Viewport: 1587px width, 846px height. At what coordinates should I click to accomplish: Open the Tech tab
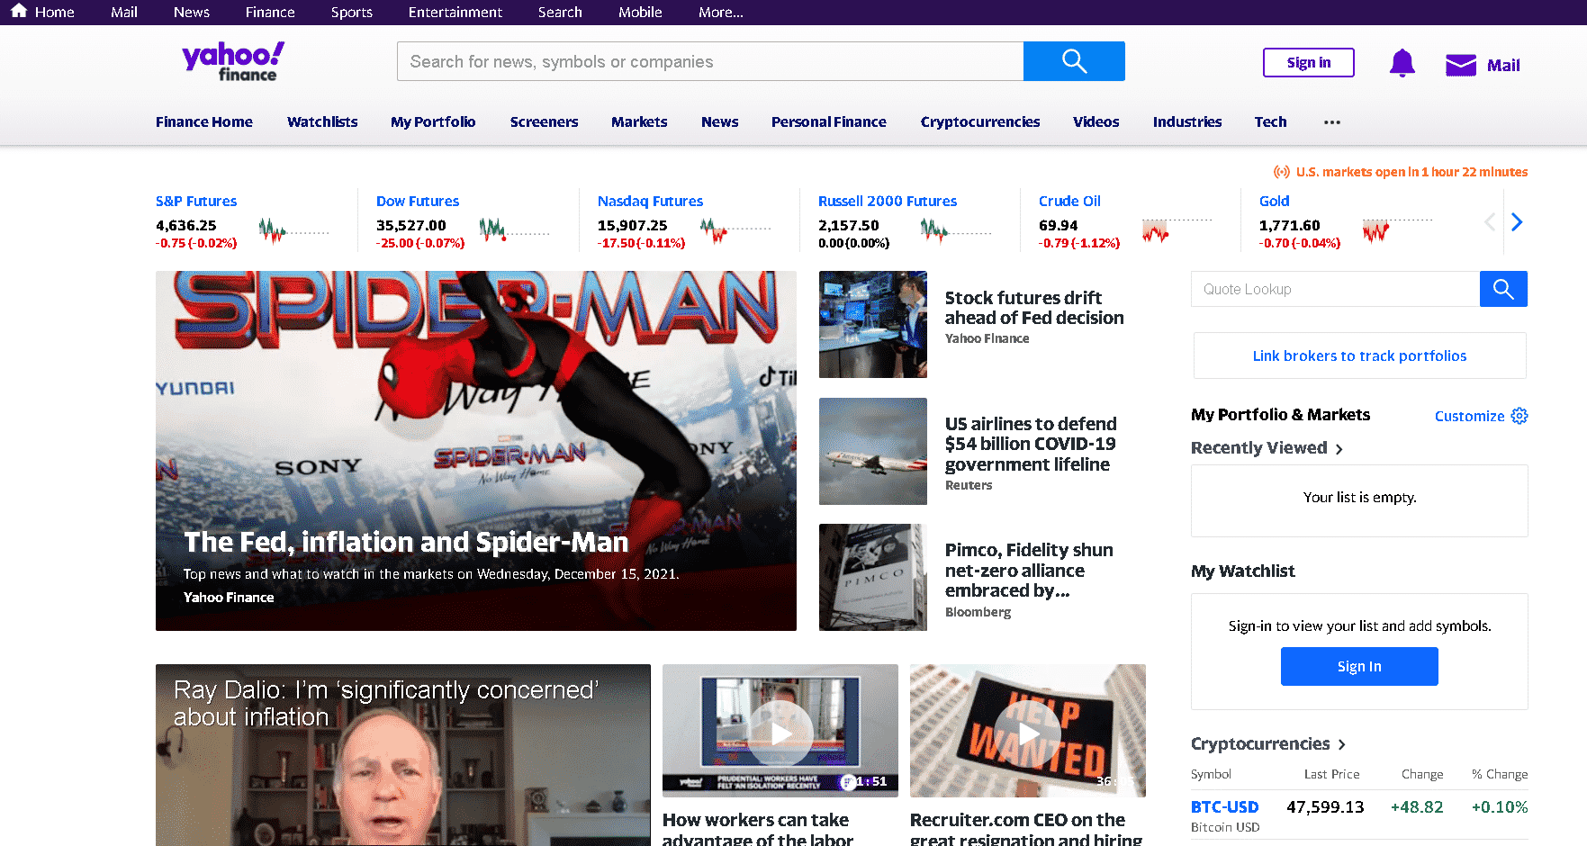tap(1270, 122)
